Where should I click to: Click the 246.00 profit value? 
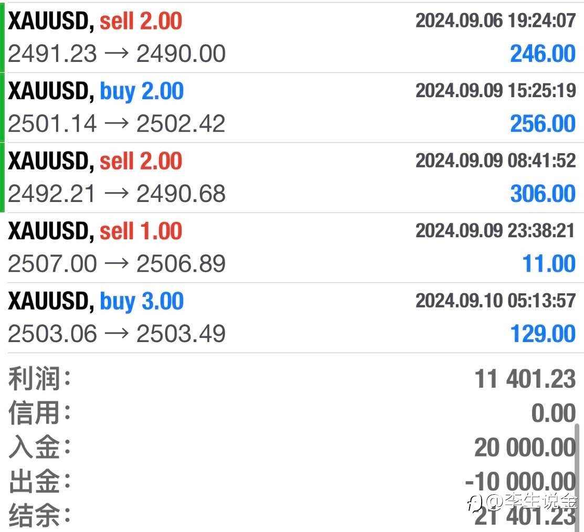pyautogui.click(x=543, y=54)
